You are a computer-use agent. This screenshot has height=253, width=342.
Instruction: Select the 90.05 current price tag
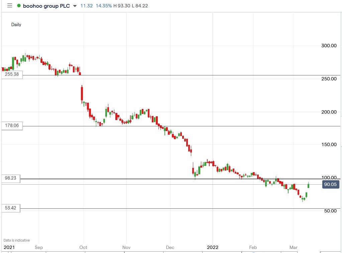click(x=330, y=184)
